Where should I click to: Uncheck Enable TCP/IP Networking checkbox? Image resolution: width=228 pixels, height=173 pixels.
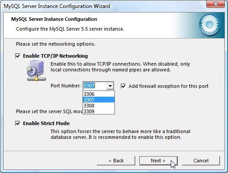click(18, 56)
